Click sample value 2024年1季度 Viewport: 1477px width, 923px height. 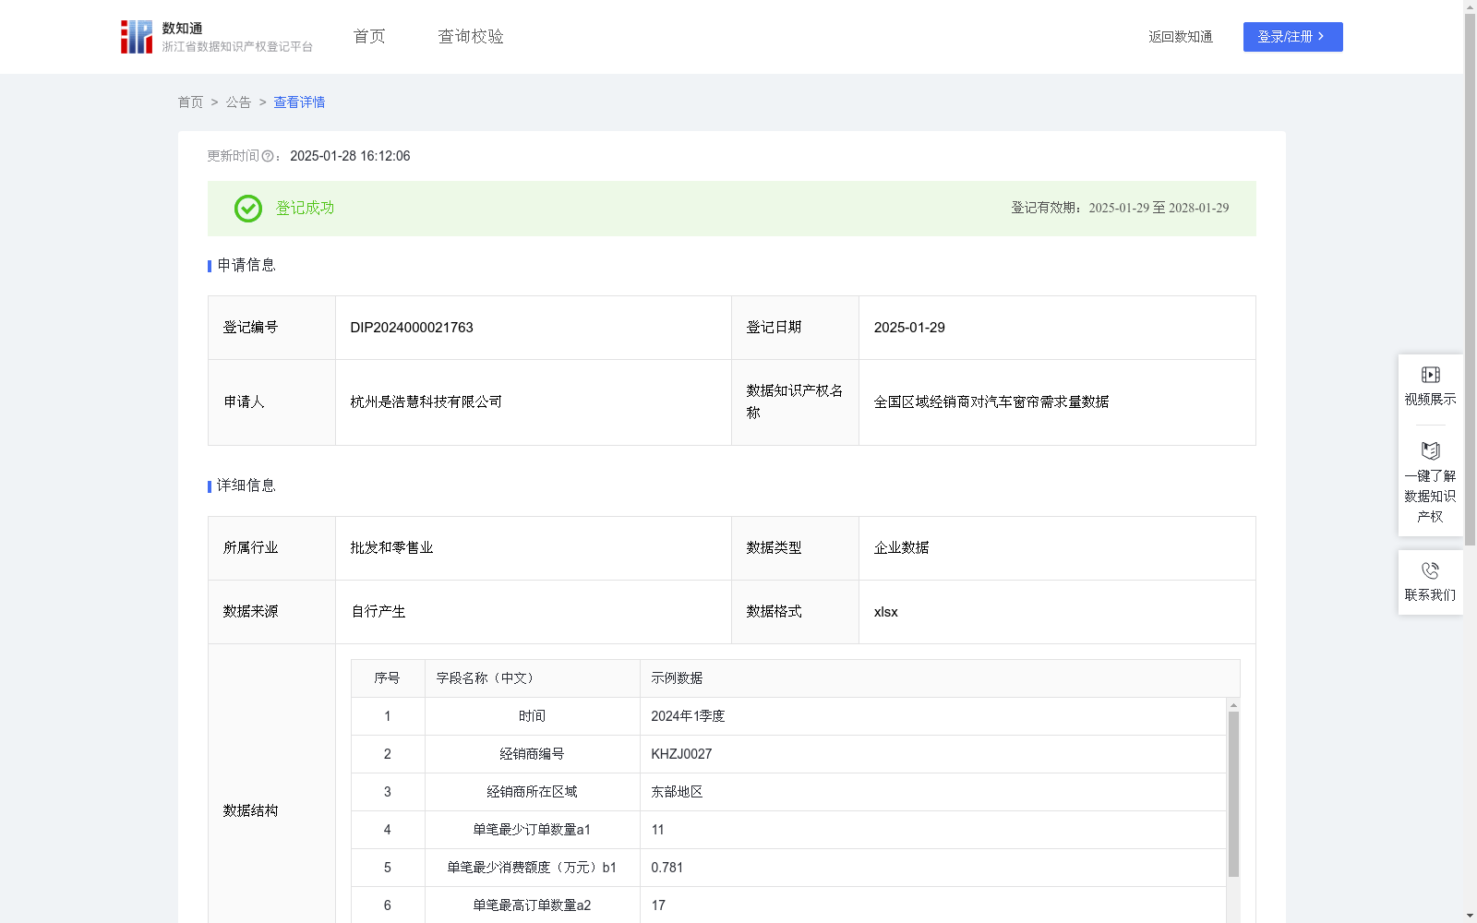tap(688, 716)
